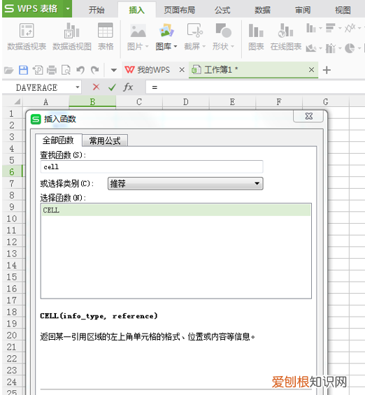Click the line chart icon in ribbon
Viewport: 365px width, 395px height.
[x=350, y=28]
